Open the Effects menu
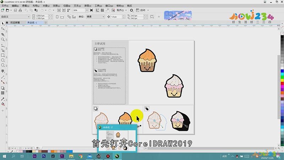Viewport: 284px width, 160px height. pyautogui.click(x=56, y=6)
